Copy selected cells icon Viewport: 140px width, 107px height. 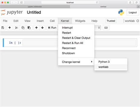[x=23, y=28]
